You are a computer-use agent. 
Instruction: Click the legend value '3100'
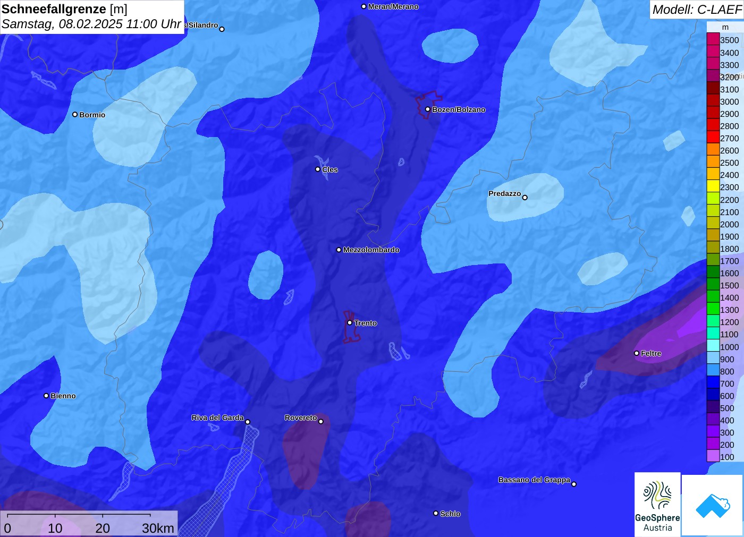729,89
